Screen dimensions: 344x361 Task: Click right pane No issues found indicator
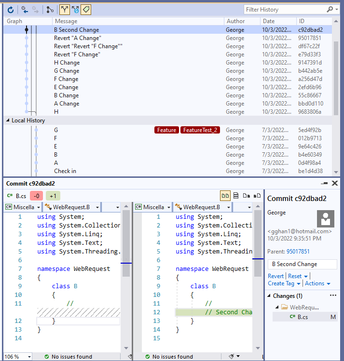pyautogui.click(x=169, y=357)
